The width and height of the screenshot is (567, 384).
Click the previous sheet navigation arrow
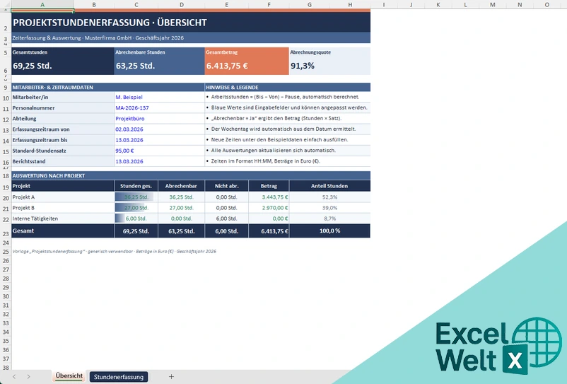pyautogui.click(x=14, y=377)
